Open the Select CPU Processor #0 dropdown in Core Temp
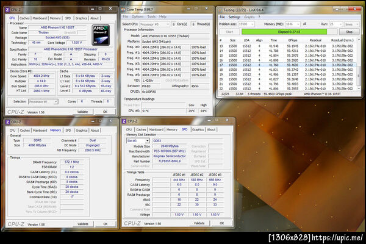Image resolution: width=366 pixels, height=244 pixels. (x=154, y=24)
